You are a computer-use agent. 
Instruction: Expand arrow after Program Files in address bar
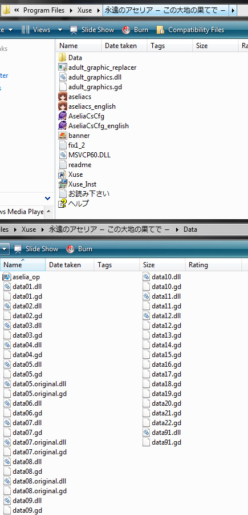[x=72, y=10]
